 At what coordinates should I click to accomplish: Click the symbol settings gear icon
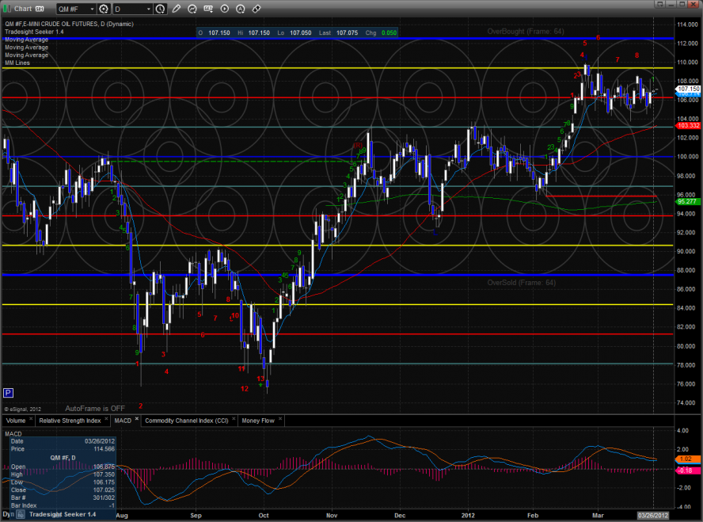pos(103,9)
